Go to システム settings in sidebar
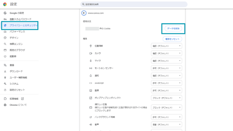This screenshot has height=131, width=233. coord(14,84)
